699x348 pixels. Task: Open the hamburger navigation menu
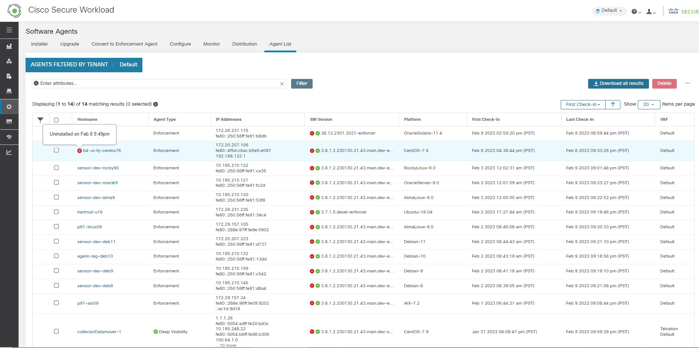click(x=9, y=30)
